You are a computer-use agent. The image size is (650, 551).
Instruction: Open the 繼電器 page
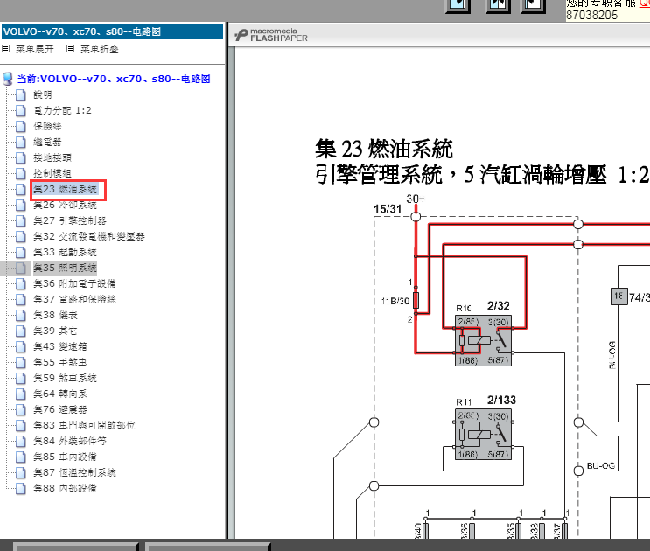coord(47,142)
